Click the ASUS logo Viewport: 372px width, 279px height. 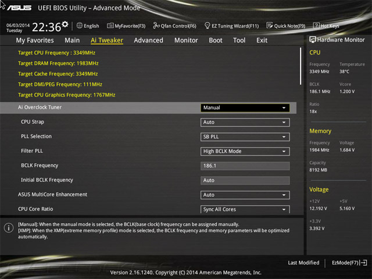click(x=19, y=8)
